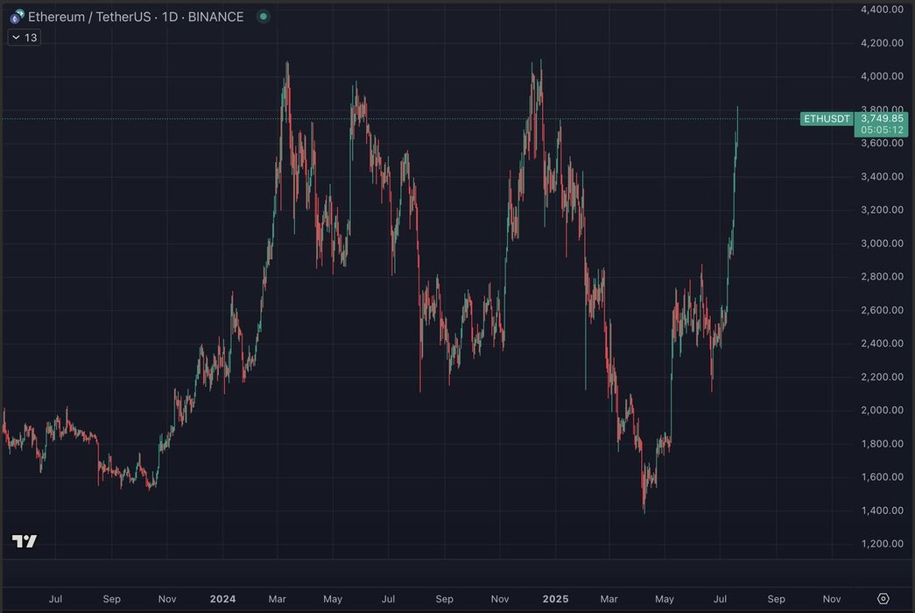
Task: Open chart settings hexagon gear icon
Action: (x=883, y=599)
